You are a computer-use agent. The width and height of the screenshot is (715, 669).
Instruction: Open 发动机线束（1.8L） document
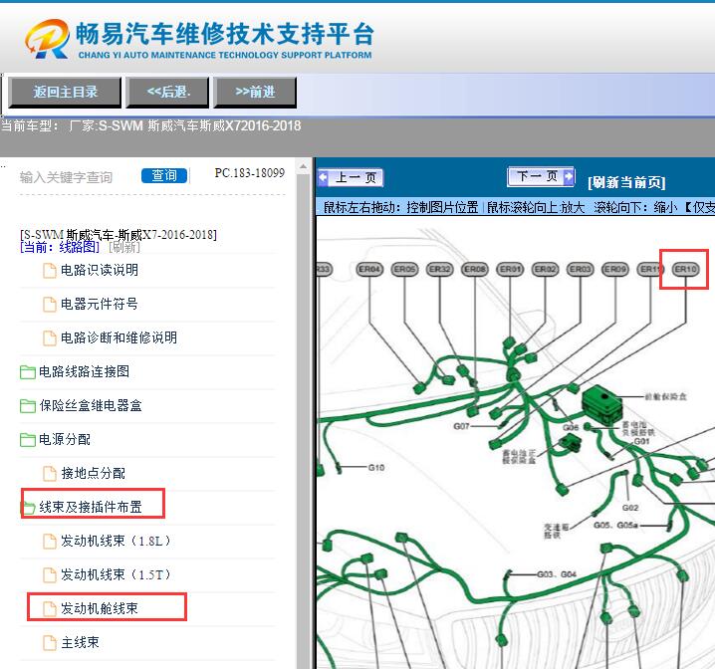[x=116, y=541]
